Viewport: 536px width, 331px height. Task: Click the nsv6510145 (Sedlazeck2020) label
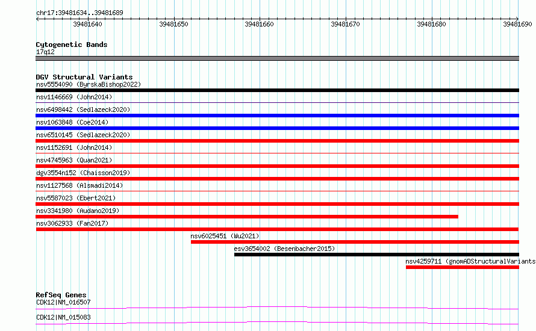pos(83,135)
